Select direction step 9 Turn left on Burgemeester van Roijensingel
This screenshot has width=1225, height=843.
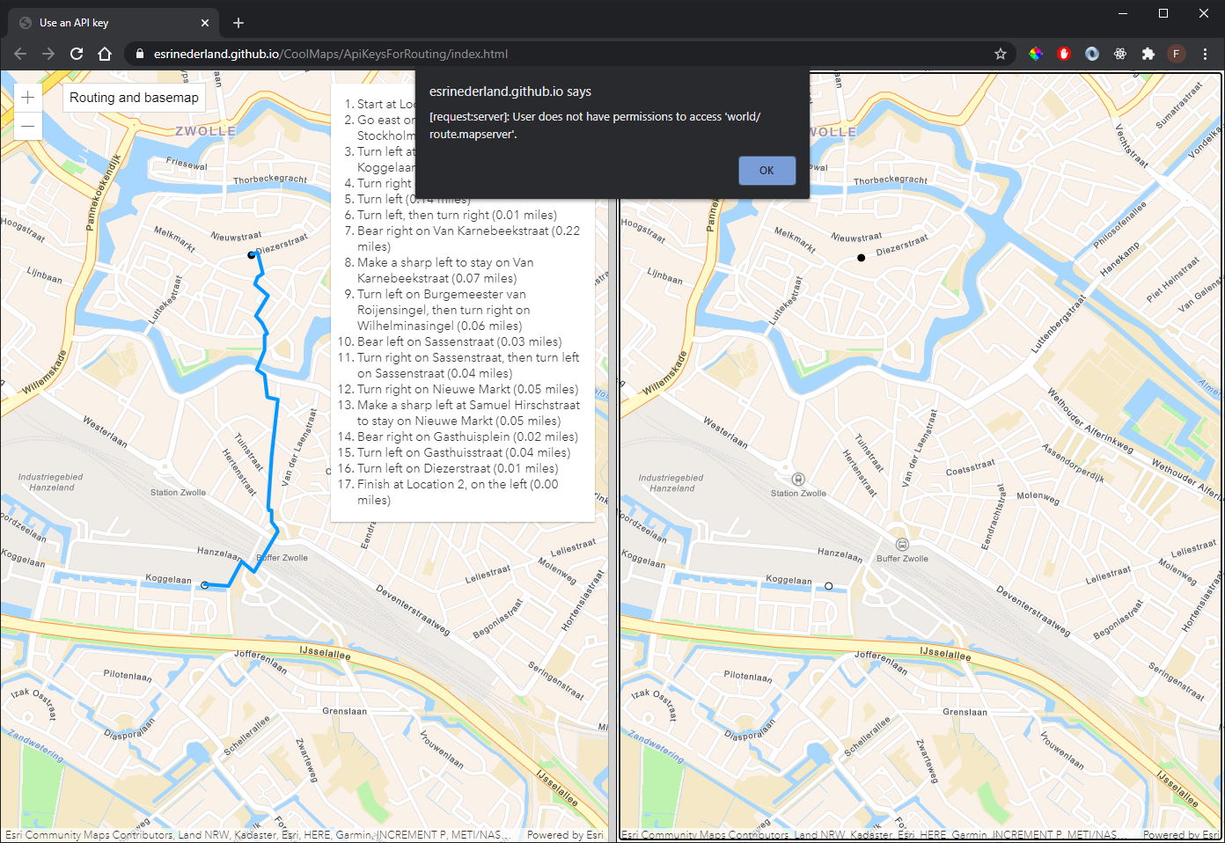[x=444, y=310]
